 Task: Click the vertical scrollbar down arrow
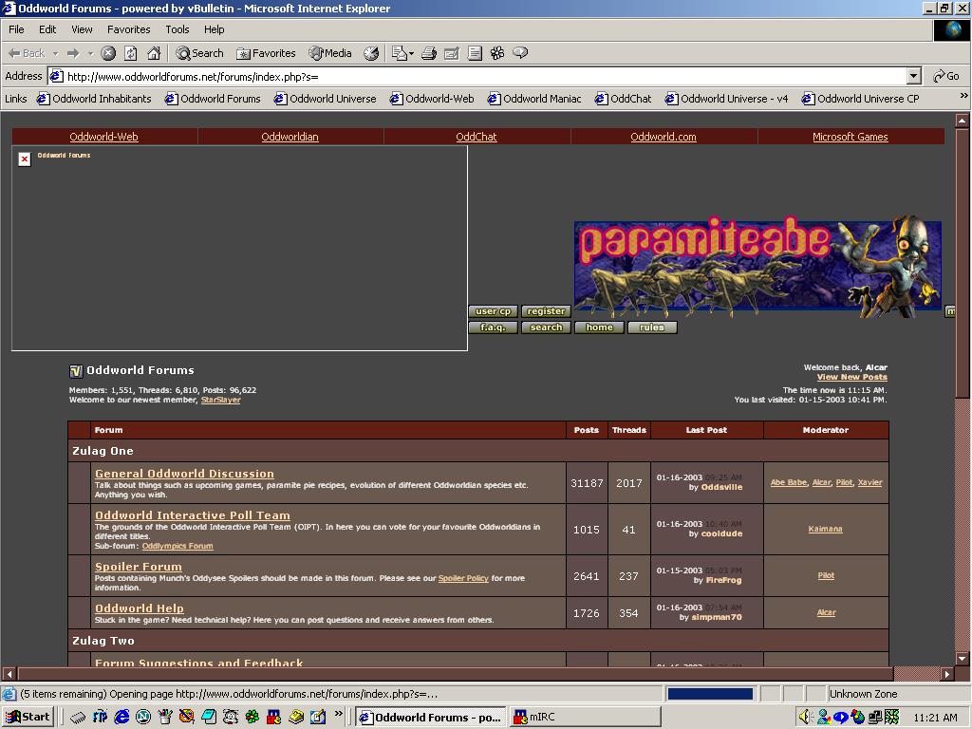pos(963,658)
